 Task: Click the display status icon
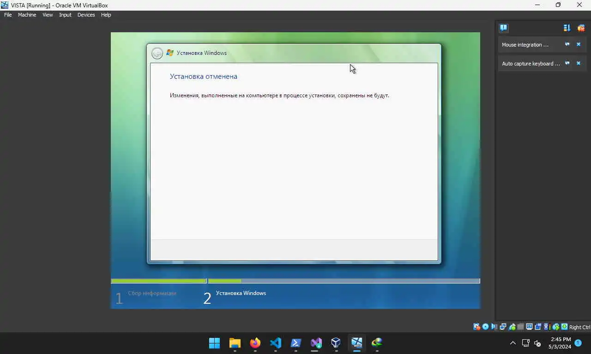coord(529,327)
